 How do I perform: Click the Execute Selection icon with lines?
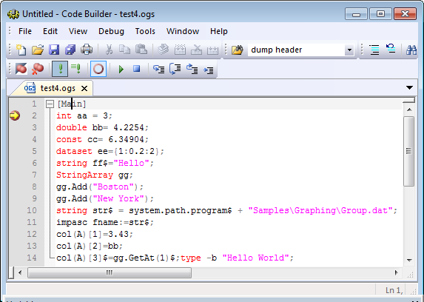point(75,69)
